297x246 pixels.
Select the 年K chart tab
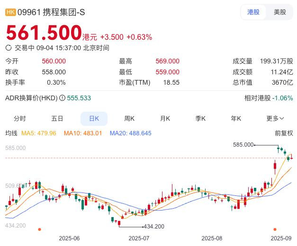(x=236, y=119)
